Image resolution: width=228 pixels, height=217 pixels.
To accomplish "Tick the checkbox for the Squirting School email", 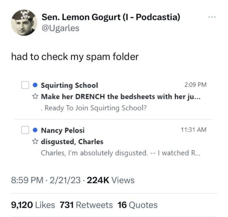I will (x=25, y=85).
